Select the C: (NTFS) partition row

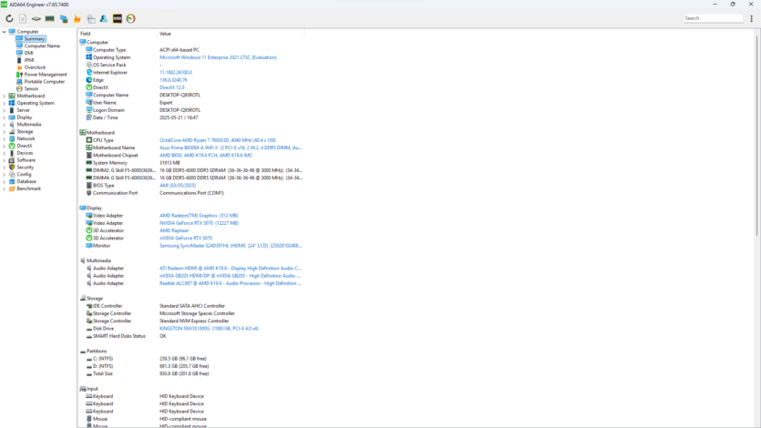[x=191, y=359]
